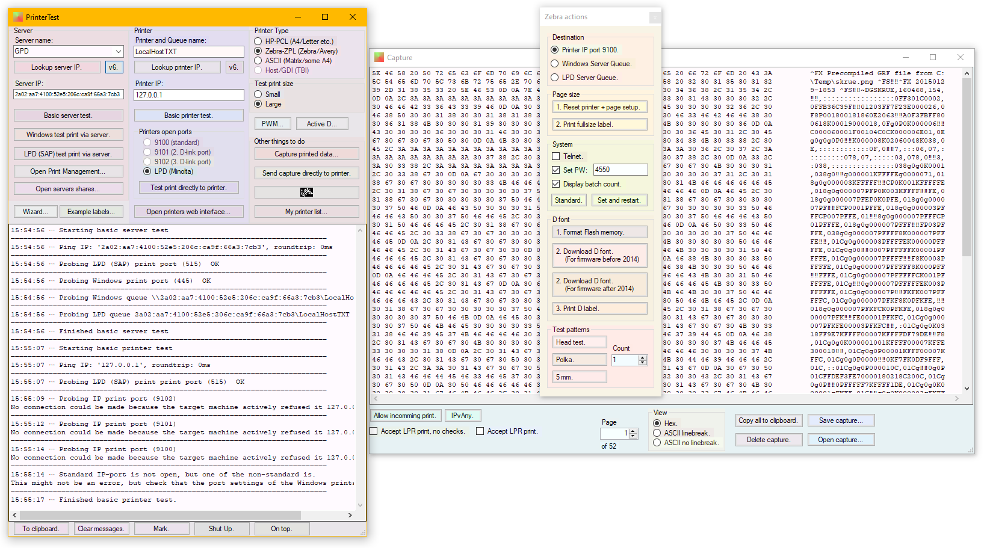Screen dimensions: 987x548
Task: Select Zebra-ZPL (Zebra/Avery) printer type
Action: 258,51
